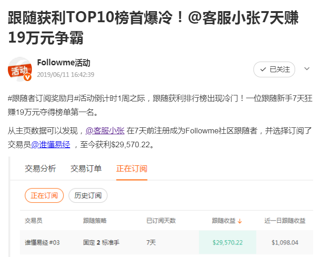
Task: Click the 交易员 column header
Action: click(x=34, y=220)
